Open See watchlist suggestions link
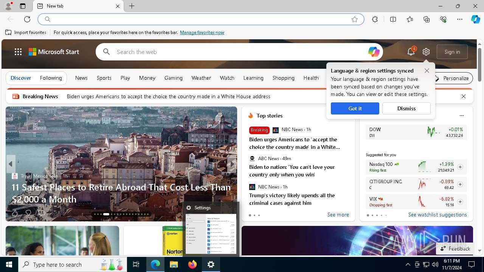This screenshot has height=272, width=484. point(437,215)
